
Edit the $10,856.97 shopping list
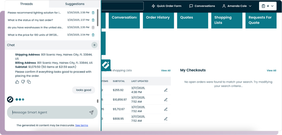point(166,100)
